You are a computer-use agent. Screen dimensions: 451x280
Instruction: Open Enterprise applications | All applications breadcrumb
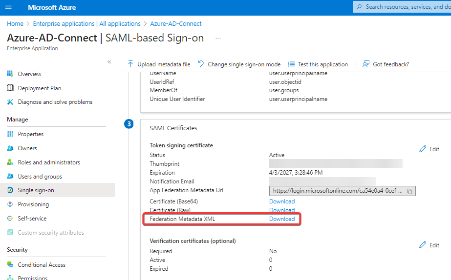pyautogui.click(x=86, y=23)
